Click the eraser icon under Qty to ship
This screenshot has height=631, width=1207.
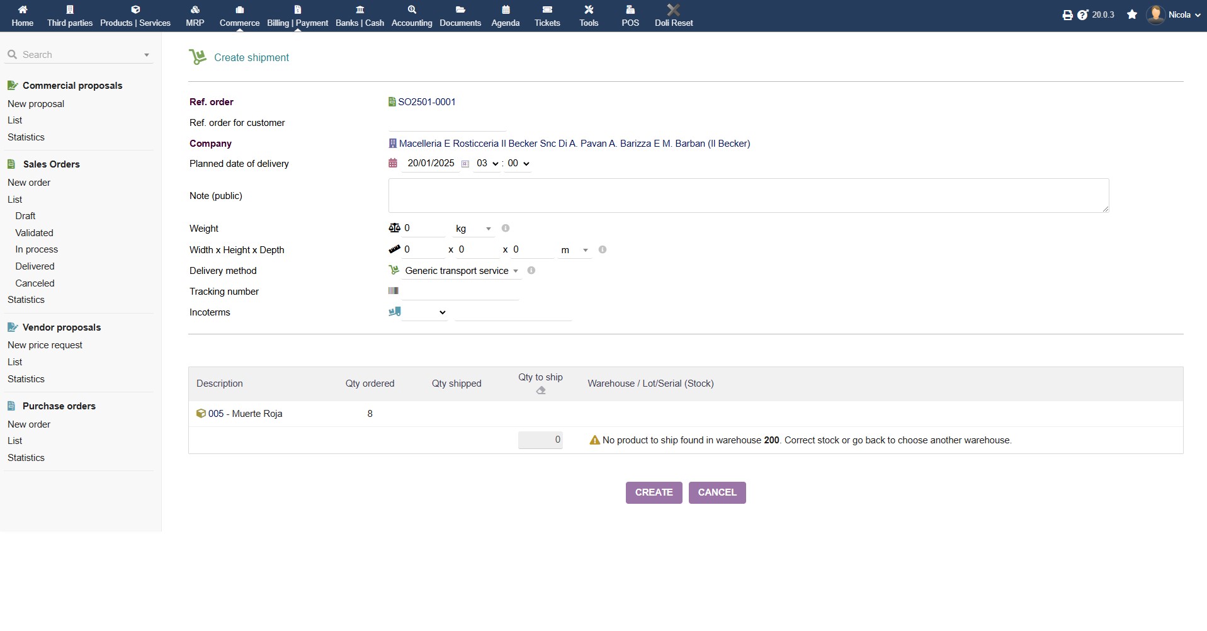tap(540, 390)
